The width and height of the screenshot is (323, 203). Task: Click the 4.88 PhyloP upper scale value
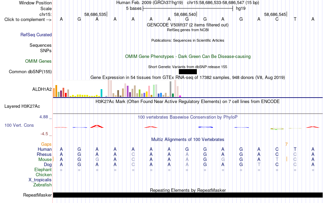point(44,117)
